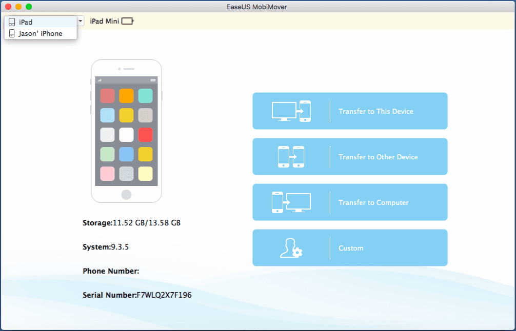Click the System version 9.3.5 text
The image size is (516, 331).
pos(120,247)
